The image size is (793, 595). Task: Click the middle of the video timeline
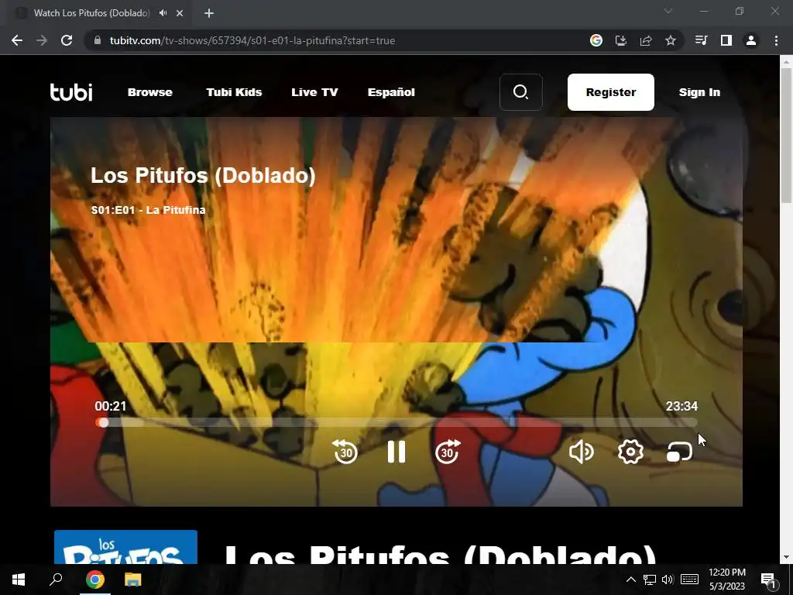tap(396, 422)
